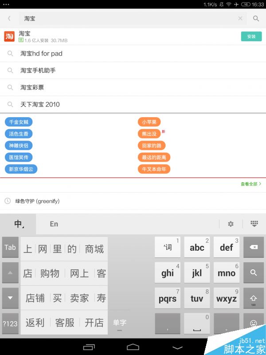This screenshot has width=266, height=355.
Task: Choose candidate character 买
Action: (x=57, y=298)
